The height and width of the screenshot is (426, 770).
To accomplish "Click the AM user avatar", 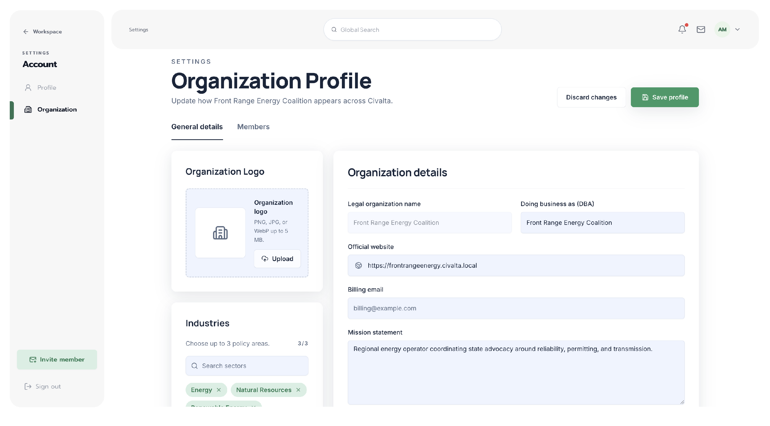I will point(722,29).
